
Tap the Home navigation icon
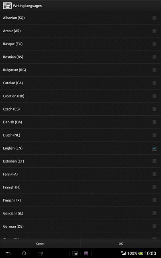pos(24,253)
